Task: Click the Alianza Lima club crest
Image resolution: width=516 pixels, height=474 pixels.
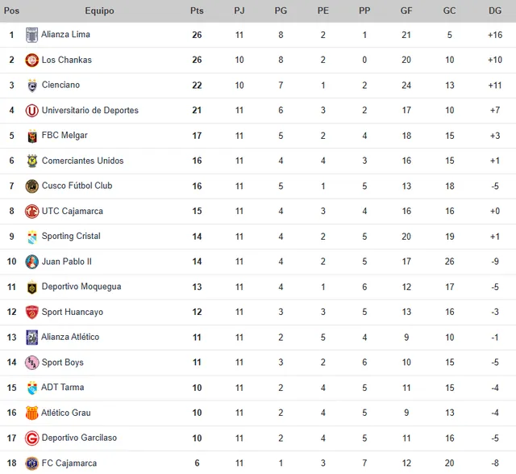Action: coord(32,35)
